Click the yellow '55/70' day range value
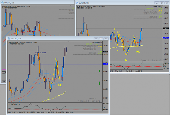The height and width of the screenshot is (115, 170). (x=100, y=47)
